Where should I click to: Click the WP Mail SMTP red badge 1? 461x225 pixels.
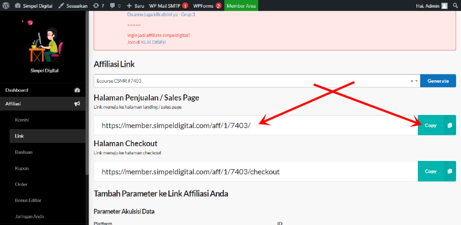(x=185, y=5)
